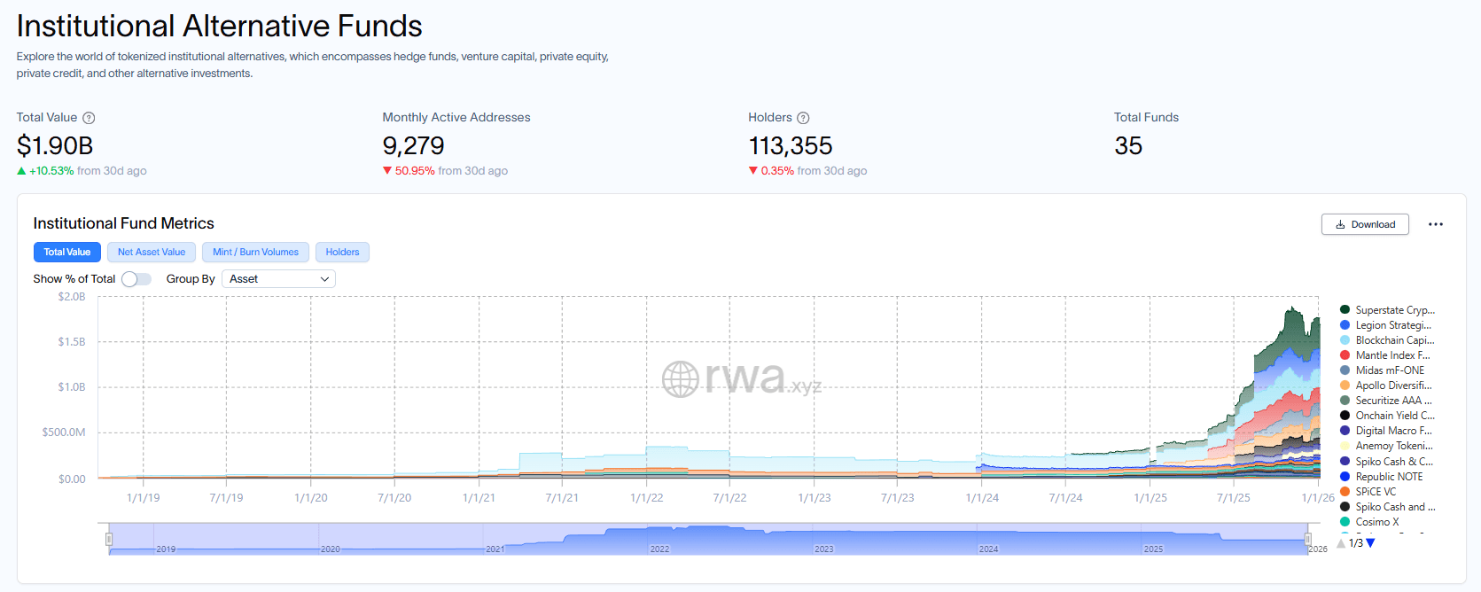The width and height of the screenshot is (1481, 592).
Task: Click the 1/3 legend page indicator
Action: 1356,543
